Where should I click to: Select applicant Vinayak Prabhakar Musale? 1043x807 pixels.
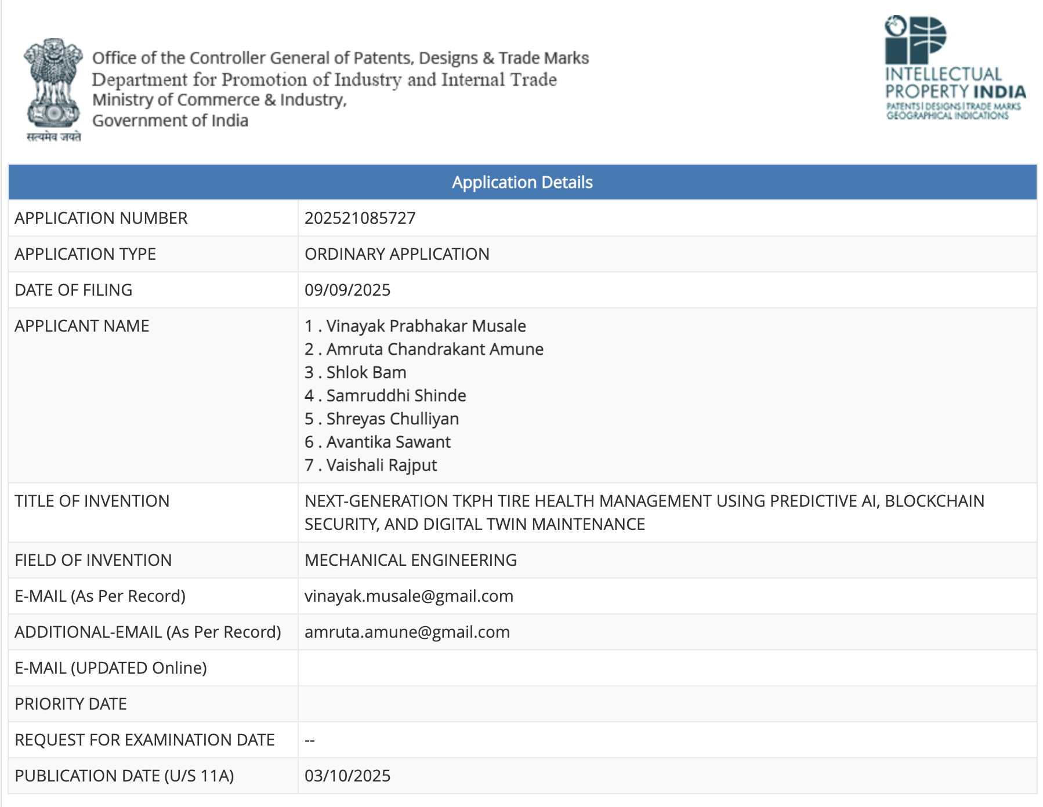click(426, 326)
